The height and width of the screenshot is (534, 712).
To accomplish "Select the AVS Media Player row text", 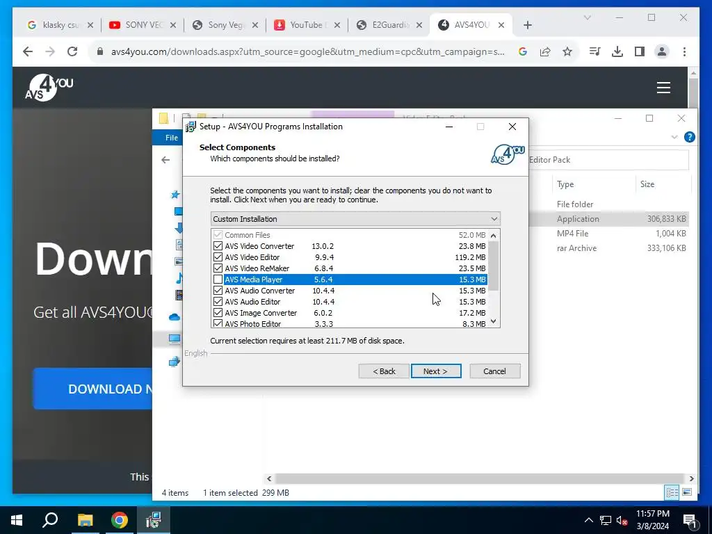I will pyautogui.click(x=253, y=280).
